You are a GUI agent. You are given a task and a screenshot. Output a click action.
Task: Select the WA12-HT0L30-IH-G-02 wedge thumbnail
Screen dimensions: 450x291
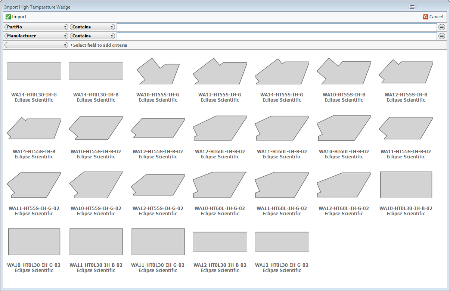[282, 241]
